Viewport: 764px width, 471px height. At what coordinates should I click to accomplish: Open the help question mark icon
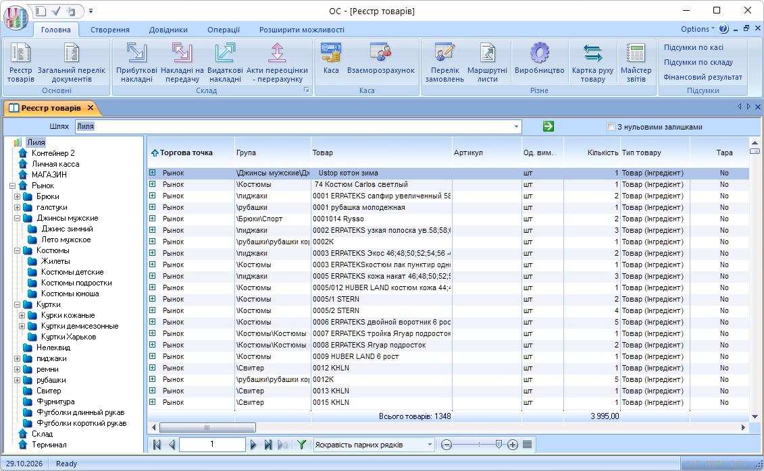723,29
